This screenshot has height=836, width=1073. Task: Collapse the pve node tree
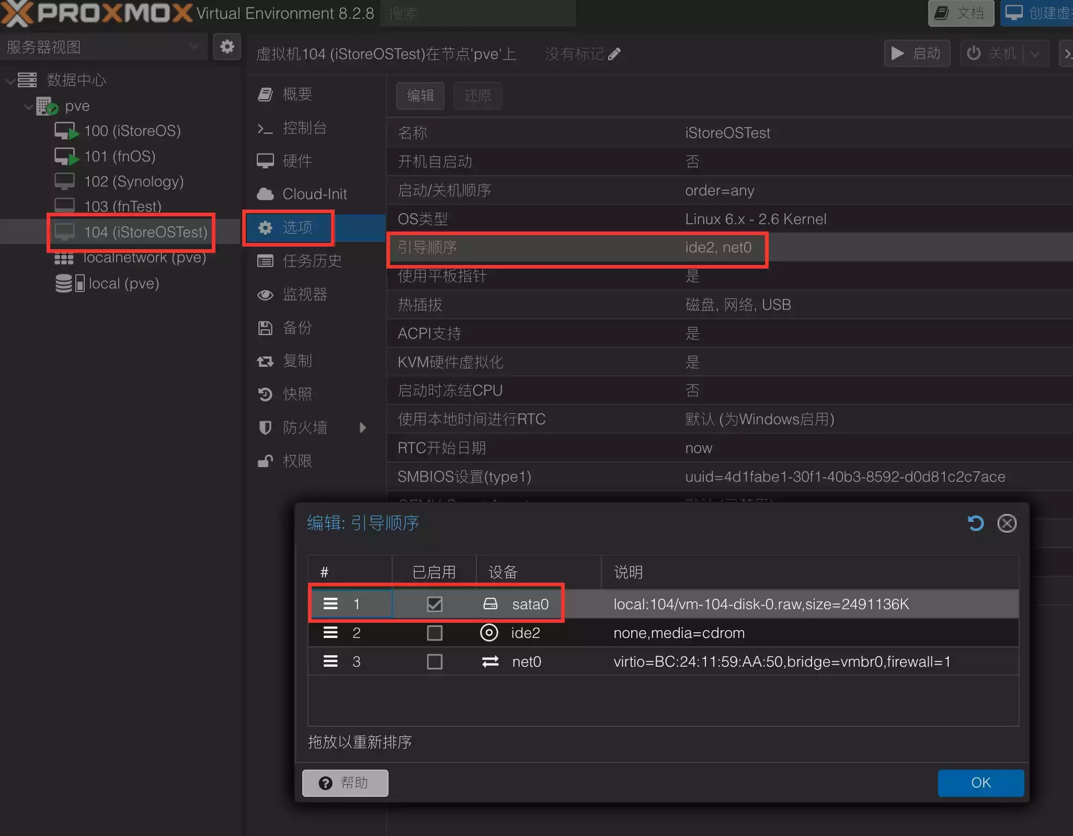pyautogui.click(x=28, y=106)
